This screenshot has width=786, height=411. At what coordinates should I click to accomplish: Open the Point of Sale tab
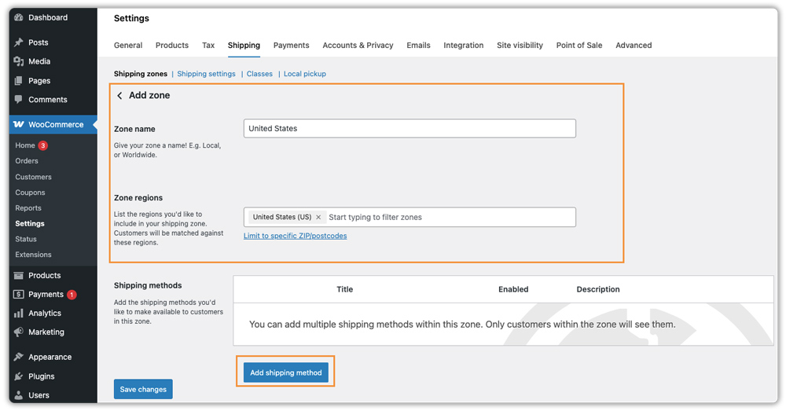pyautogui.click(x=579, y=45)
